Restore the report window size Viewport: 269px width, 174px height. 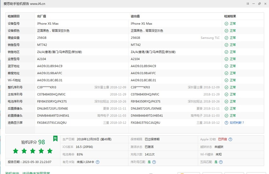(x=260, y=3)
